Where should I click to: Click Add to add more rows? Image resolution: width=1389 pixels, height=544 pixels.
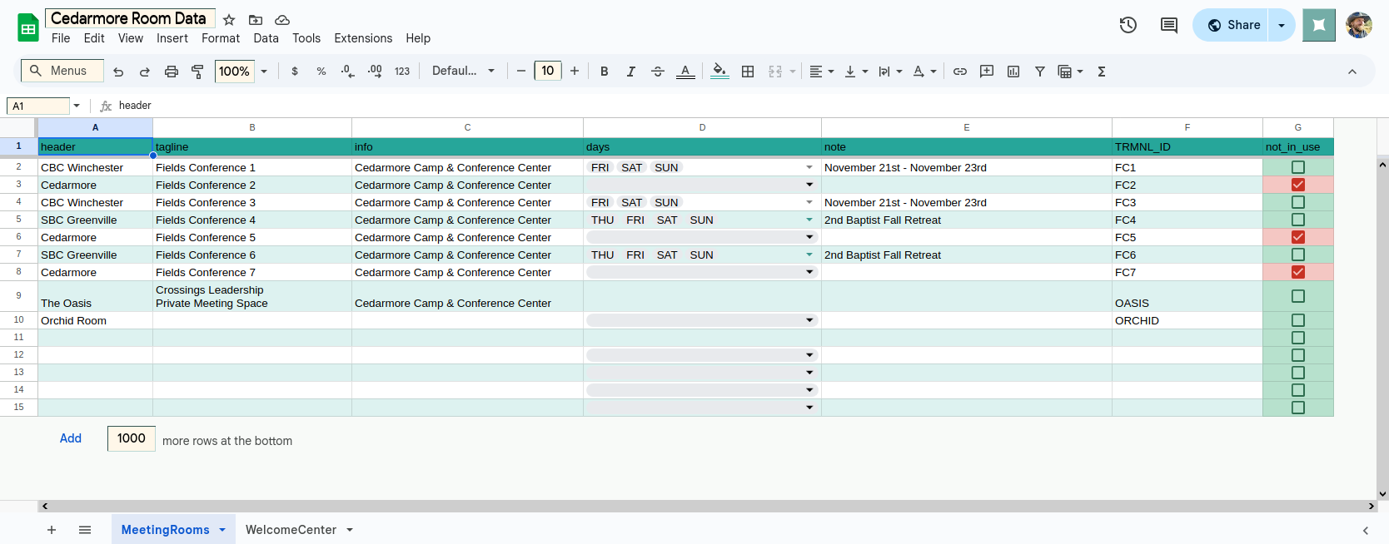pos(71,438)
